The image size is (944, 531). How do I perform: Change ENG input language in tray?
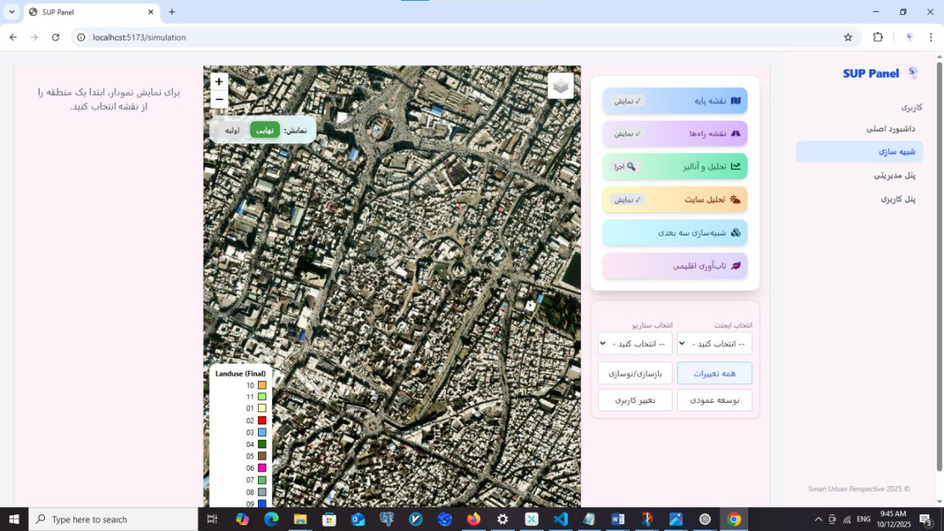click(x=864, y=519)
